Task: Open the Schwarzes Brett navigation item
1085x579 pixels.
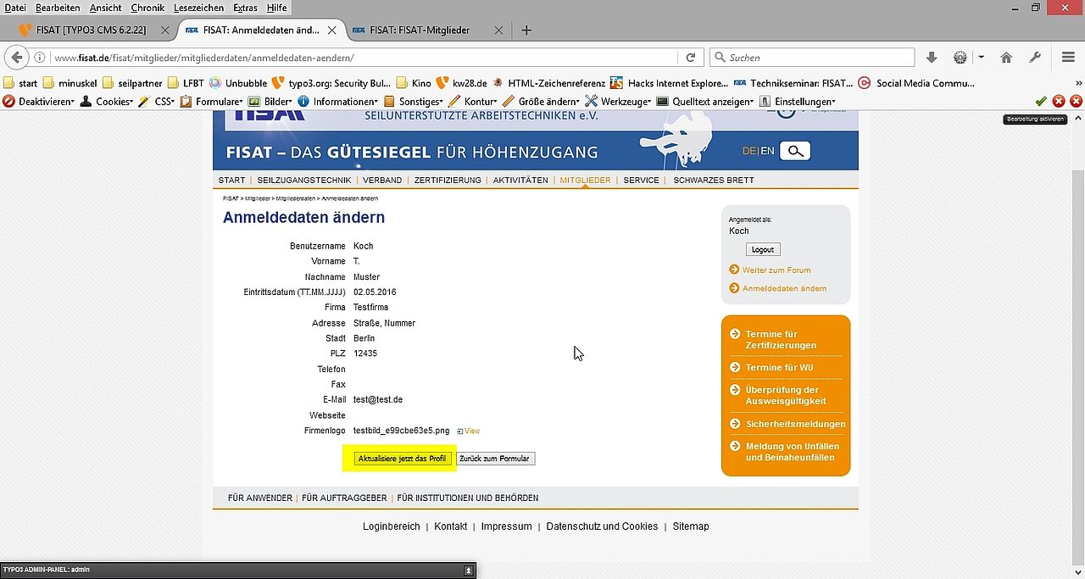Action: [714, 180]
